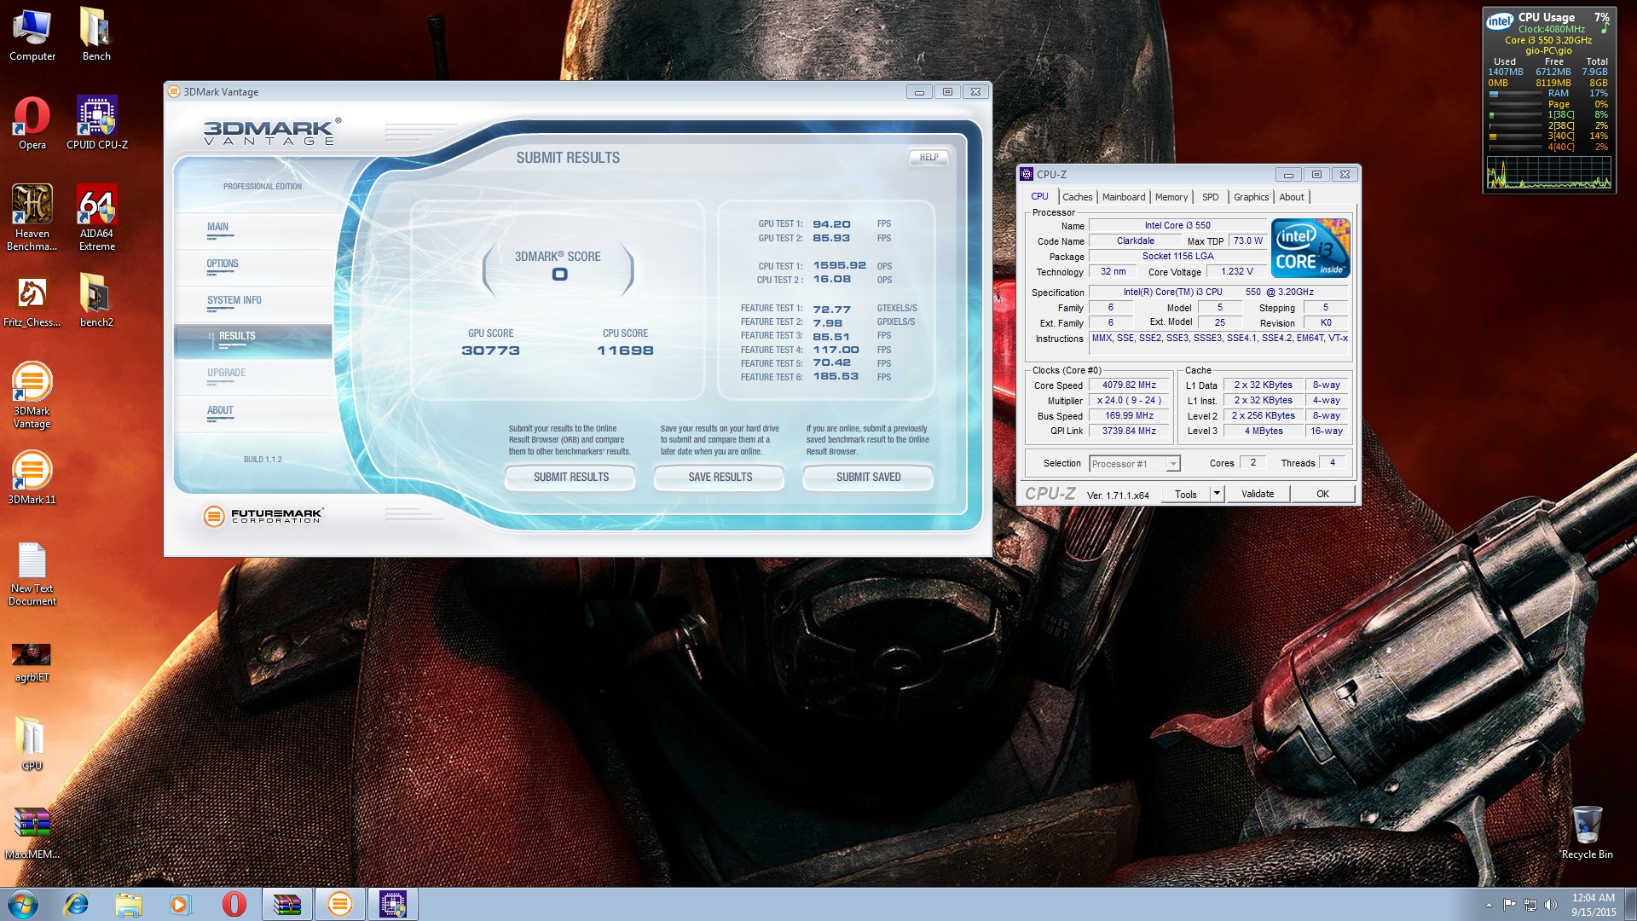Click the Validate button in CPU-Z
The image size is (1637, 921).
(x=1258, y=494)
